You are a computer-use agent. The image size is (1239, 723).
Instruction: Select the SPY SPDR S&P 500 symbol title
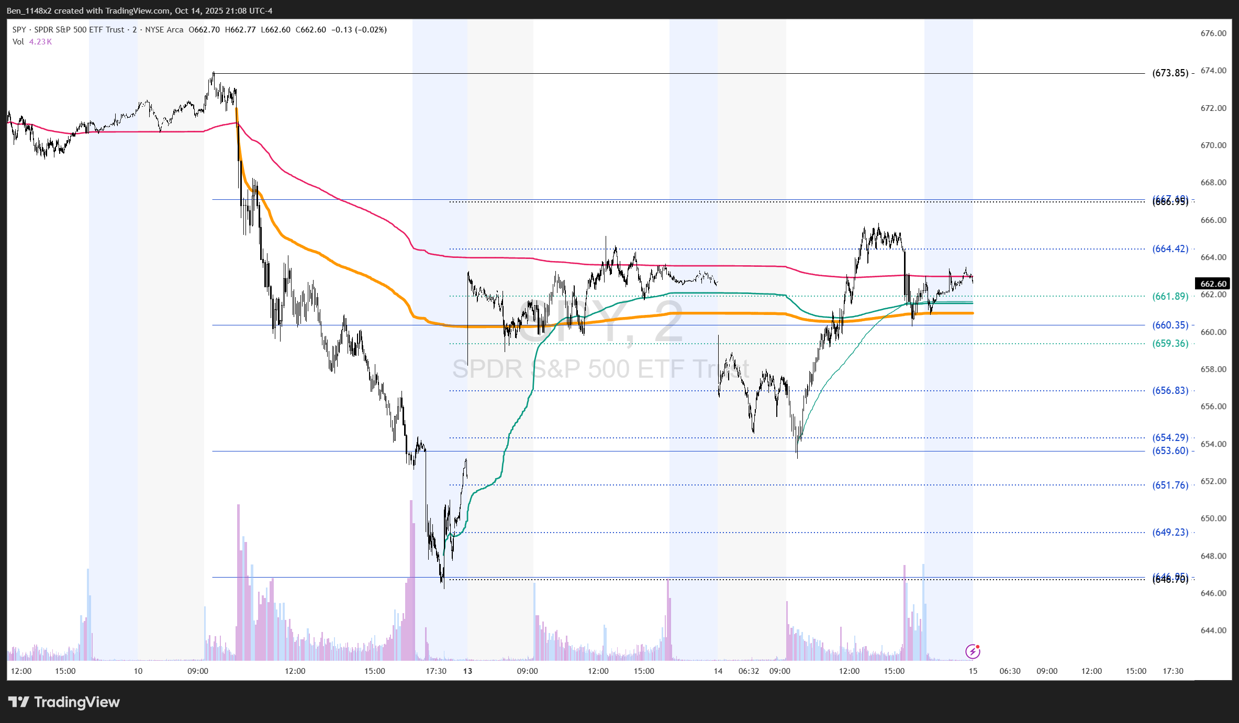click(x=68, y=30)
